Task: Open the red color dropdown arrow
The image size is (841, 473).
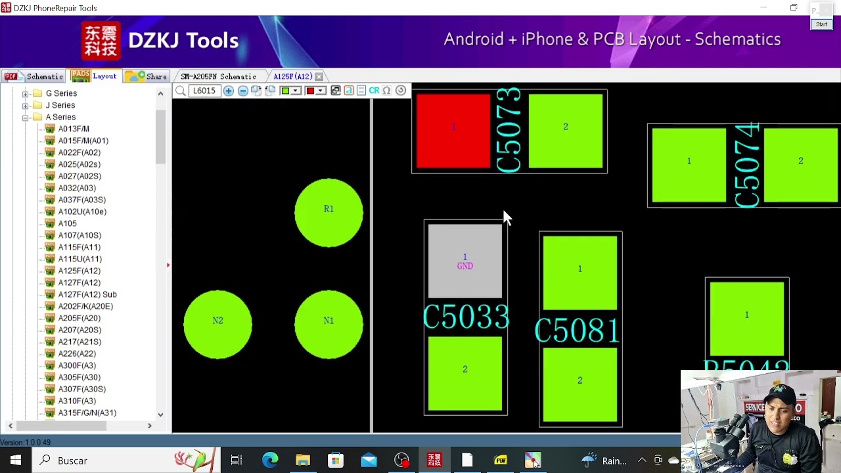Action: 321,91
